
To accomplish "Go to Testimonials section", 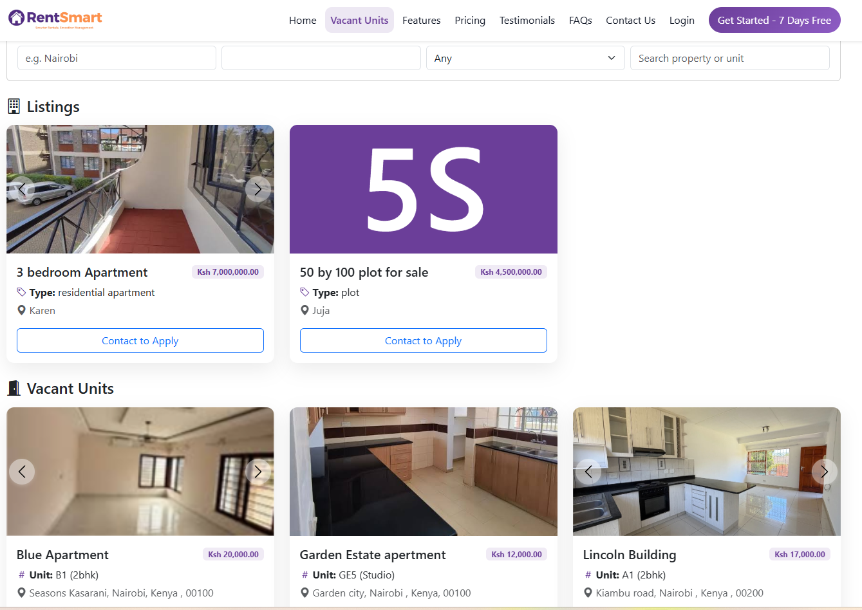I will [527, 20].
